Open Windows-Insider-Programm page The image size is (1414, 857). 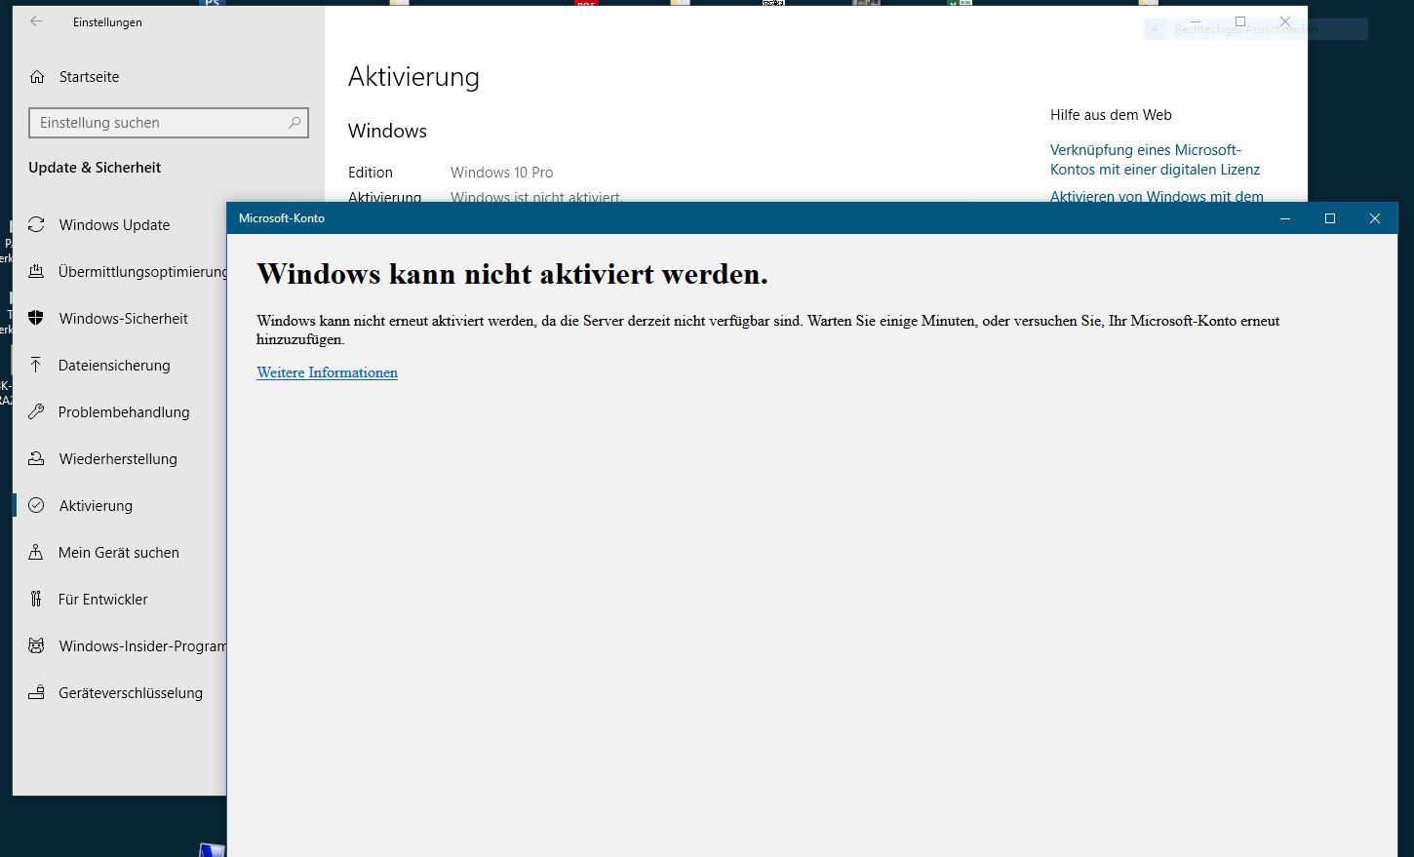[x=142, y=646]
